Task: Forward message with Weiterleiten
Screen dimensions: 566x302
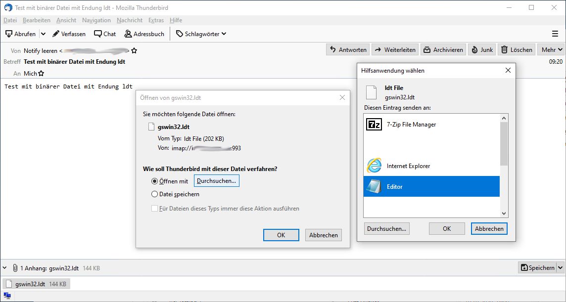Action: tap(395, 50)
